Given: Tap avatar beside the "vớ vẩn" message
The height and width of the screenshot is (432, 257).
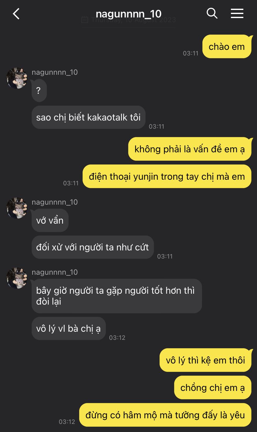Looking at the screenshot, I should [17, 208].
